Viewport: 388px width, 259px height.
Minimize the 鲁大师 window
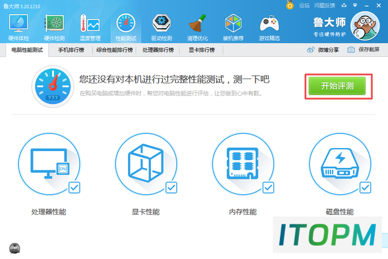[x=367, y=5]
